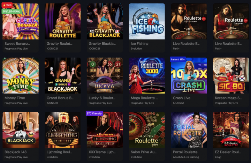Click the Crash Live title text
This screenshot has height=163, width=251.
click(x=182, y=98)
